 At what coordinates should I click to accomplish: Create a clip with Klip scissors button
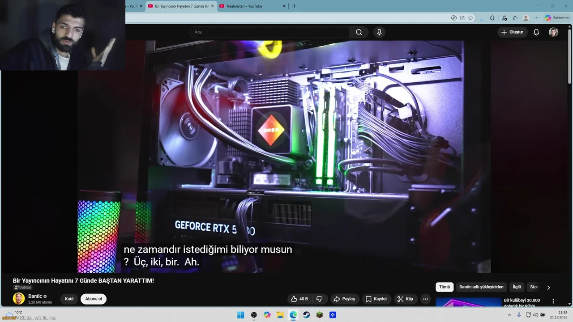(406, 299)
